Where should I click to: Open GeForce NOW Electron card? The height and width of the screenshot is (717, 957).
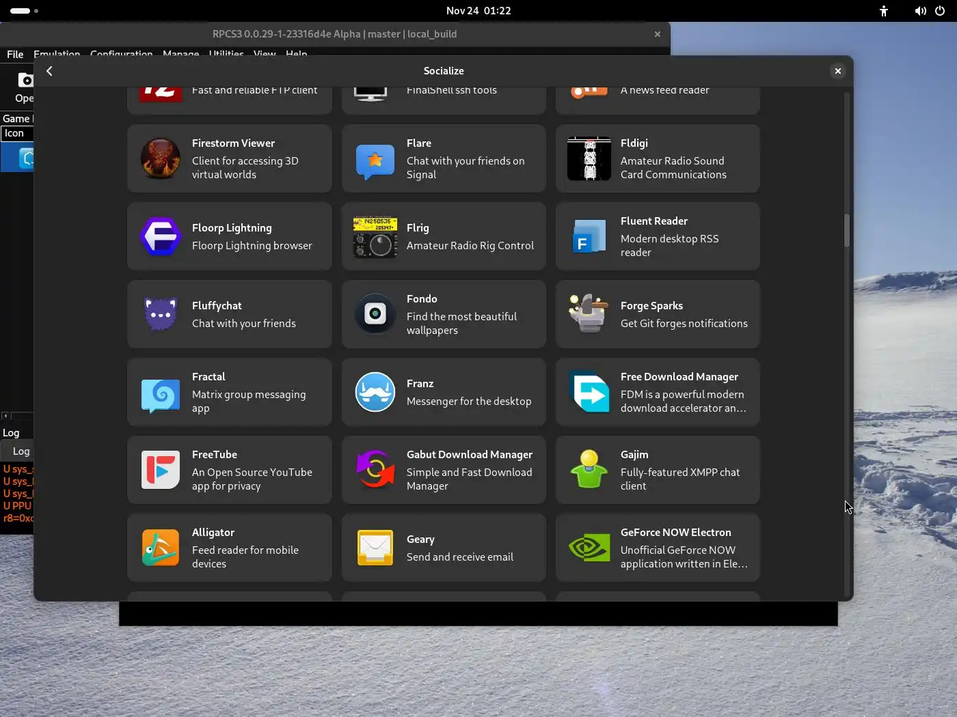658,548
